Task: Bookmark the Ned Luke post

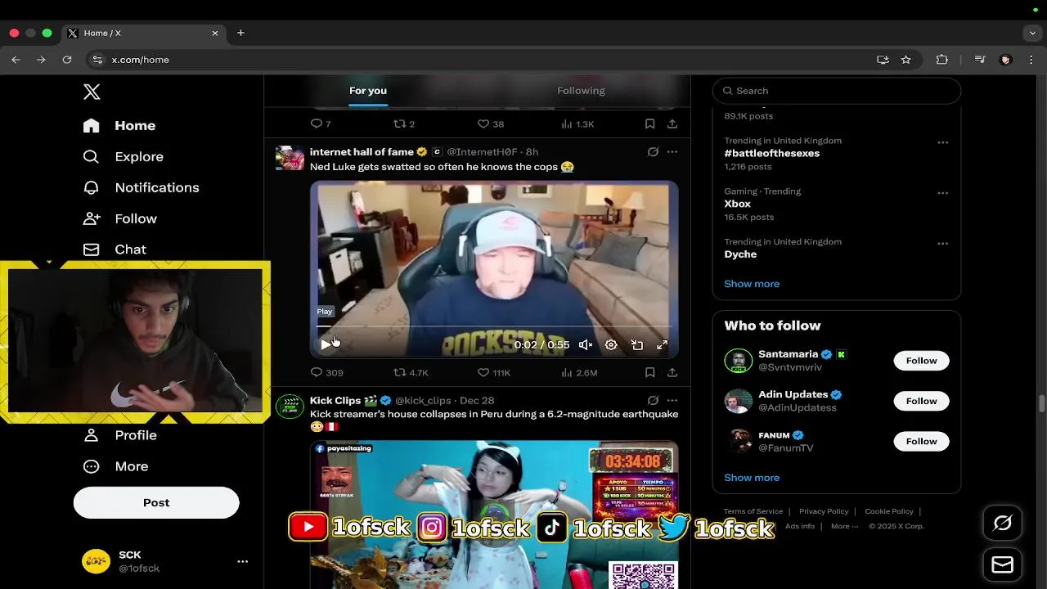Action: pyautogui.click(x=649, y=372)
